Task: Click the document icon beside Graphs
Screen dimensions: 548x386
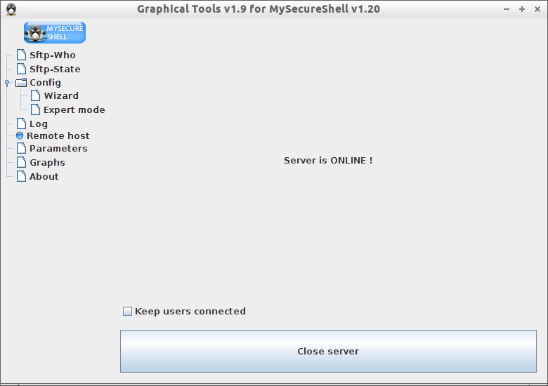Action: coord(21,162)
